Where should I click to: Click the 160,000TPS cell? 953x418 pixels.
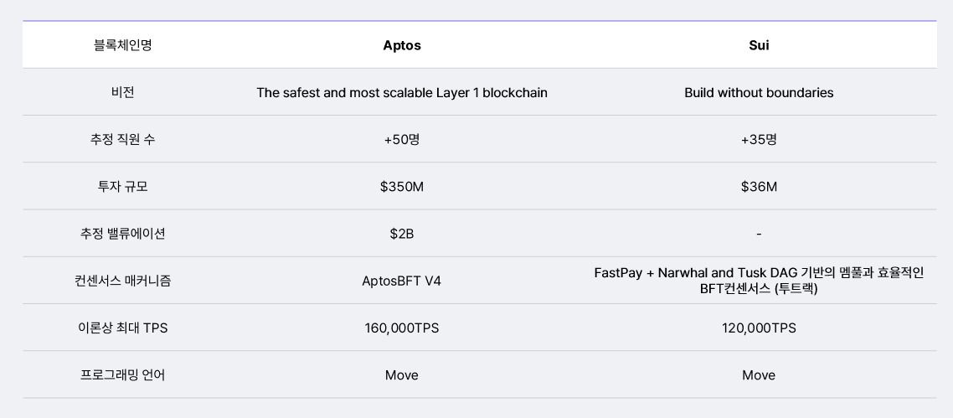402,328
